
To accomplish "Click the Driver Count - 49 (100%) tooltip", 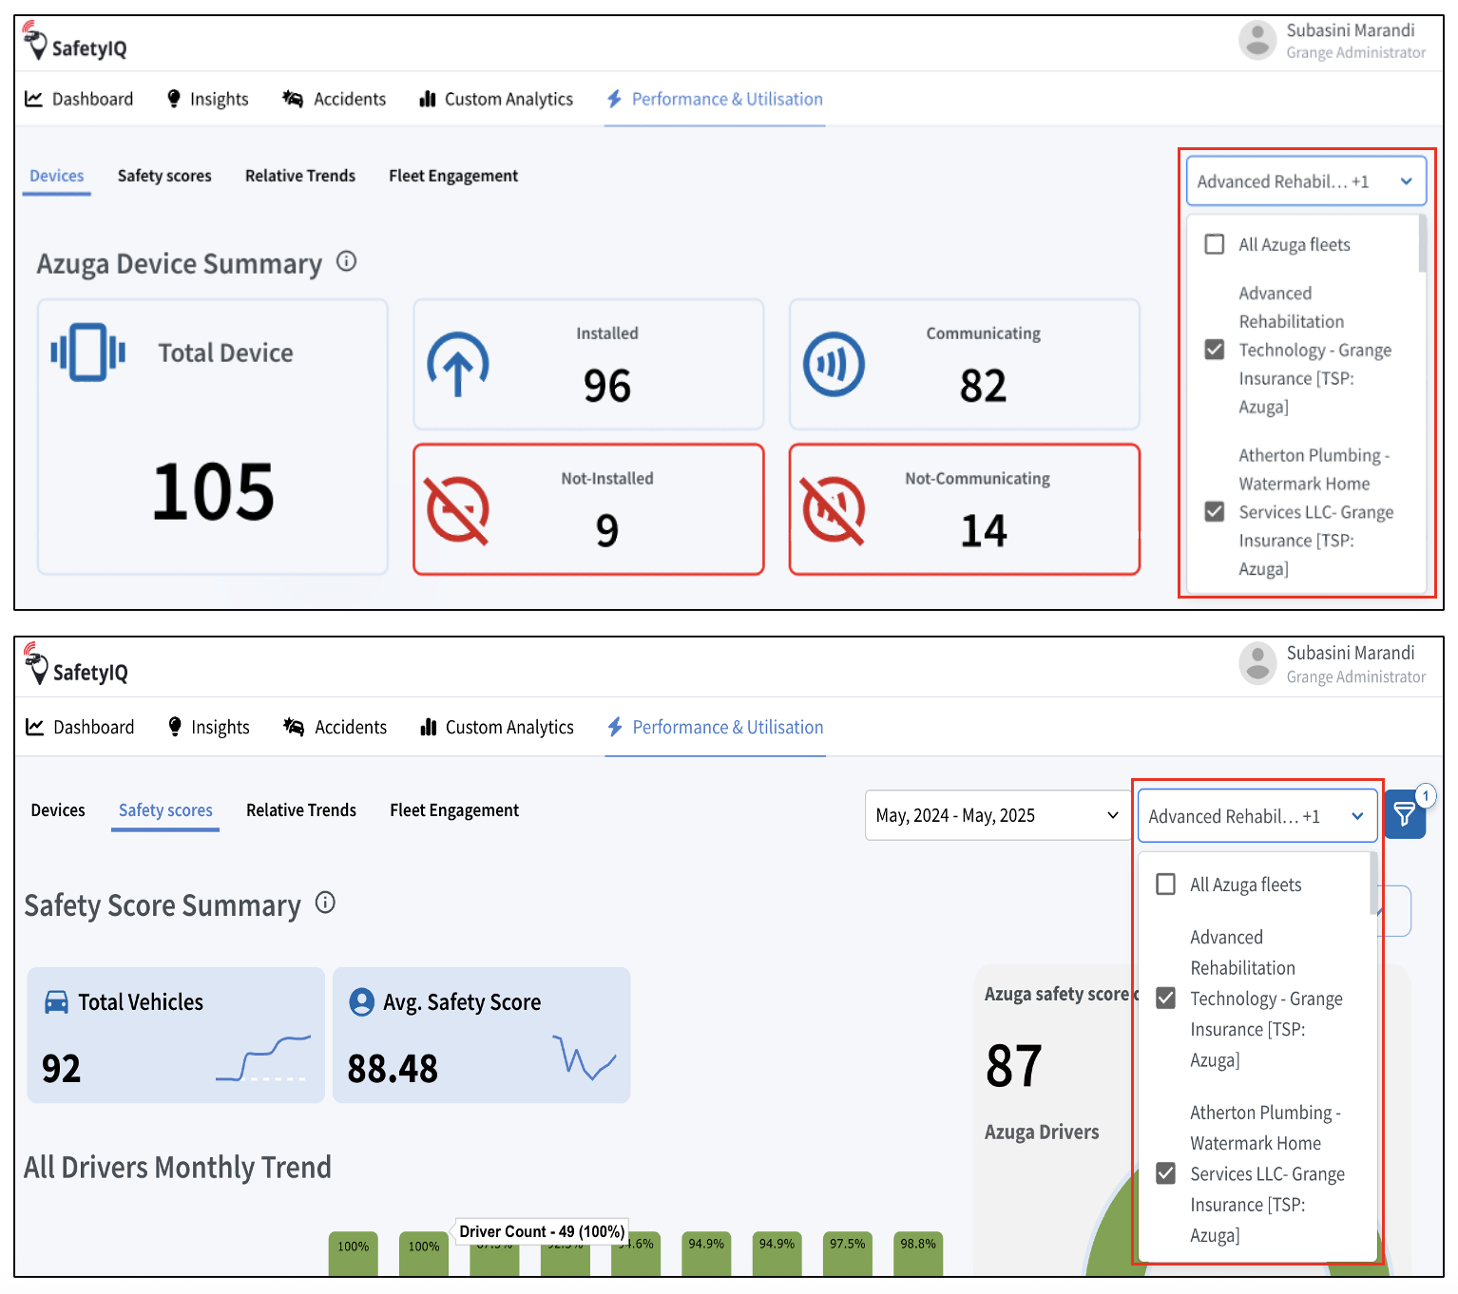I will click(542, 1231).
